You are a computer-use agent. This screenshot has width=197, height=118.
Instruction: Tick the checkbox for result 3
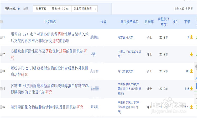pyautogui.click(x=1, y=71)
